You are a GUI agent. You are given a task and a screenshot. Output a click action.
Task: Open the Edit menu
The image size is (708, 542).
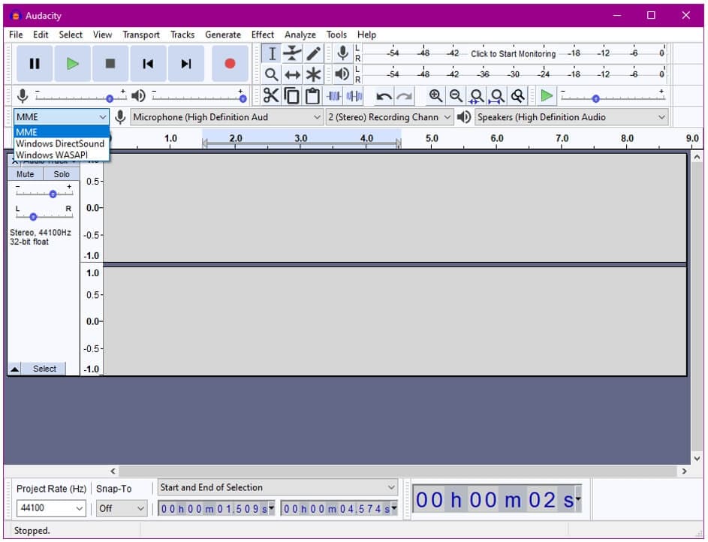tap(41, 35)
